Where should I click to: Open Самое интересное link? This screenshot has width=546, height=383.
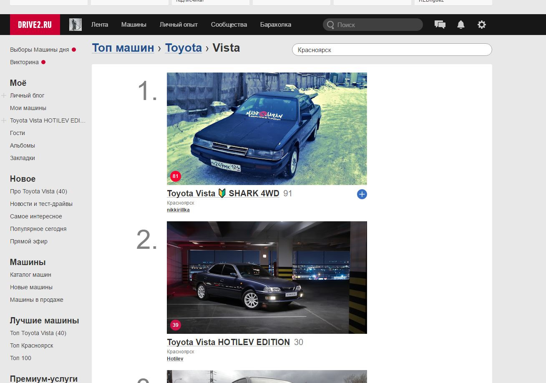pyautogui.click(x=36, y=216)
